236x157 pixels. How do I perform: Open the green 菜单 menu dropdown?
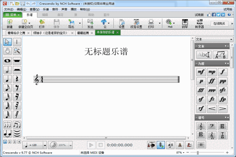(x=12, y=15)
